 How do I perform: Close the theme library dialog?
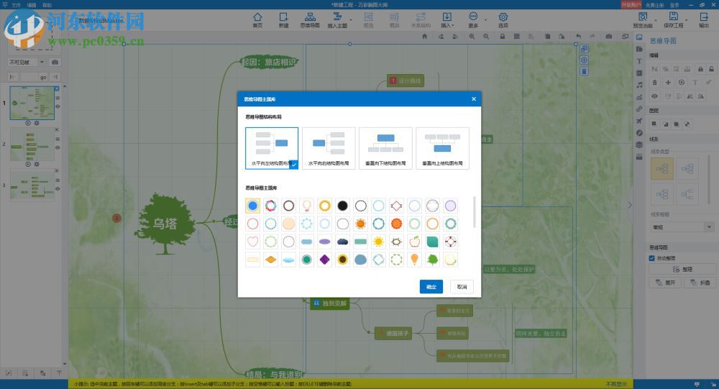click(x=474, y=99)
